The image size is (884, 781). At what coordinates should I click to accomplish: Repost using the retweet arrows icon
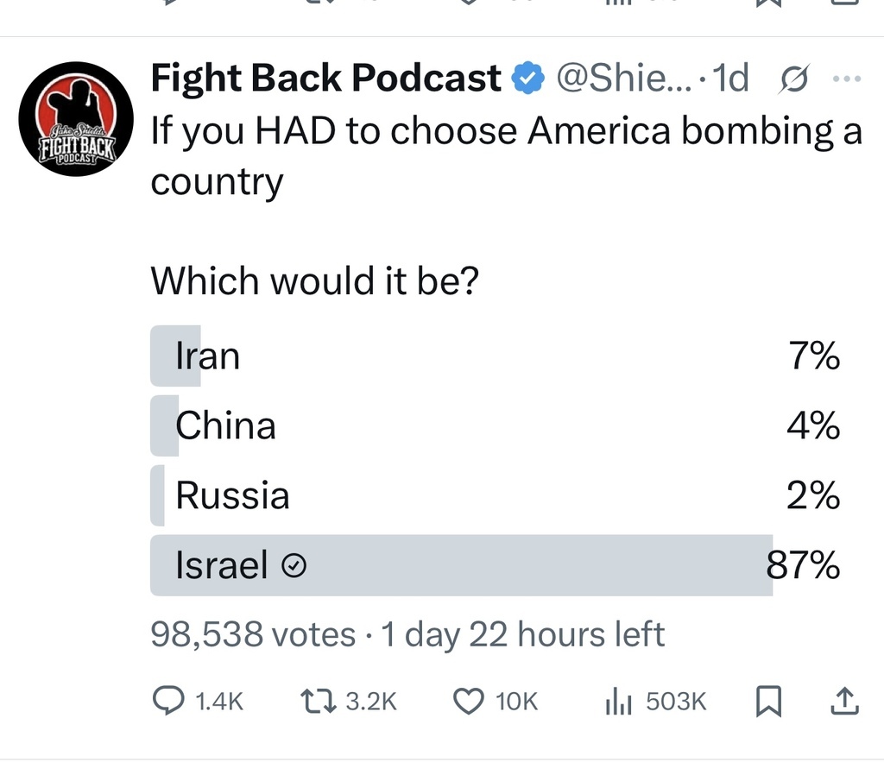(318, 701)
